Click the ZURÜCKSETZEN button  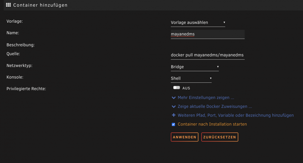220,137
